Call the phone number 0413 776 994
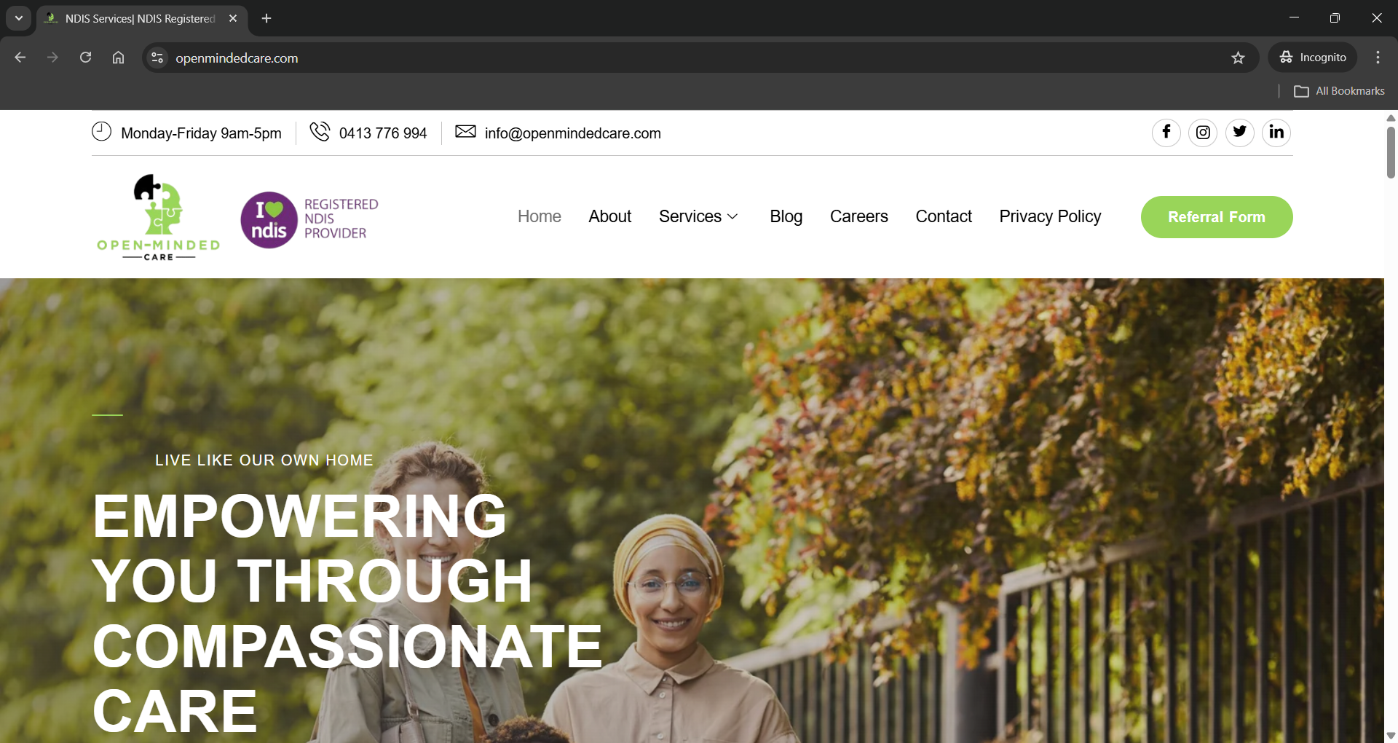This screenshot has height=743, width=1398. point(383,133)
